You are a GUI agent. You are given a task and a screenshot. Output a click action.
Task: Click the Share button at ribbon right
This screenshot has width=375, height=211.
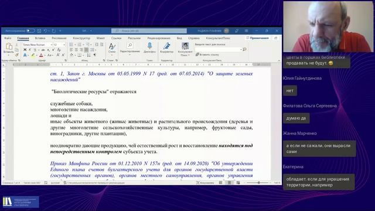[x=276, y=38]
